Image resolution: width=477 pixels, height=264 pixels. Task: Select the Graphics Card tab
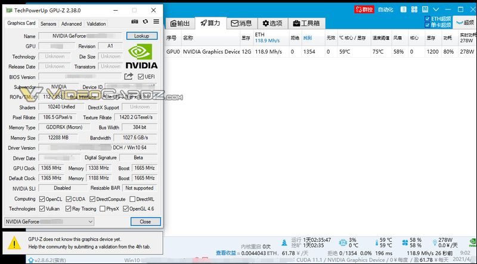click(21, 23)
